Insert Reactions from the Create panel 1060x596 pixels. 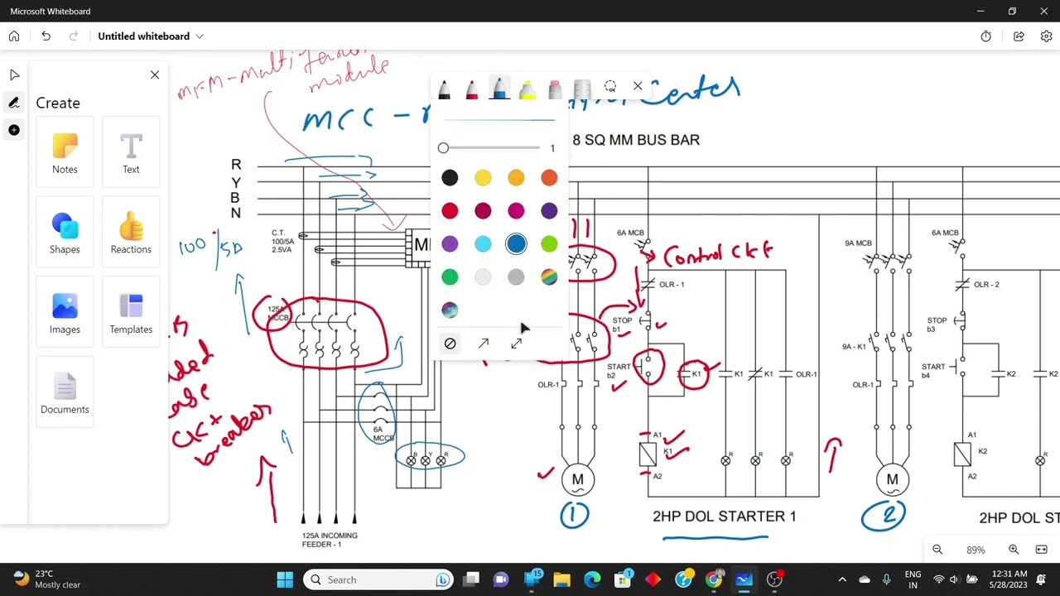[131, 232]
